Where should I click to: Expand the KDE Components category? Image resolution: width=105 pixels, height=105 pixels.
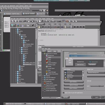click(x=43, y=80)
